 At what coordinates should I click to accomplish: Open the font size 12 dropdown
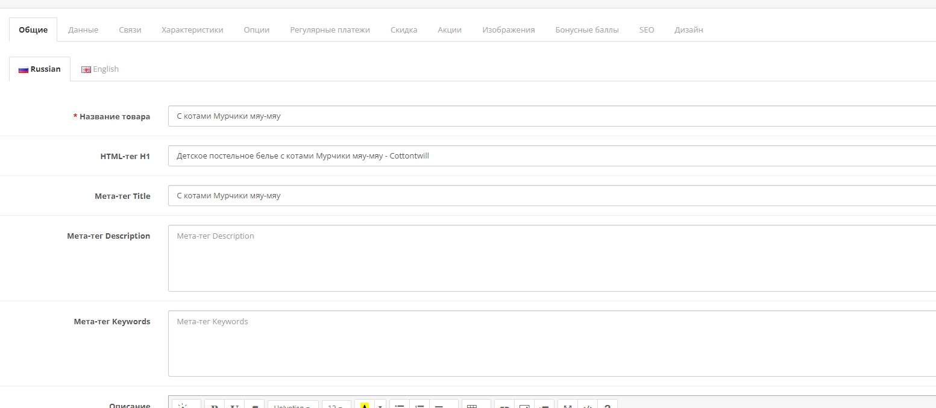(x=336, y=406)
